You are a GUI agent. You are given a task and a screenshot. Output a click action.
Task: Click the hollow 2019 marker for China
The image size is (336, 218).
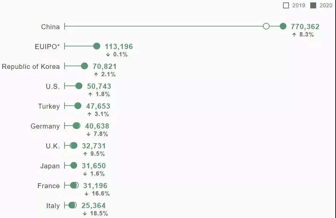pos(266,26)
